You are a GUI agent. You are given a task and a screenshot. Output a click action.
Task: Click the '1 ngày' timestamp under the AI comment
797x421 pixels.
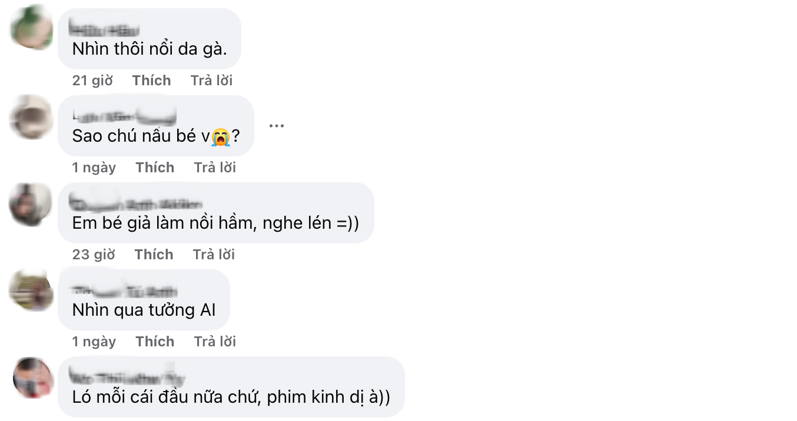click(x=94, y=341)
